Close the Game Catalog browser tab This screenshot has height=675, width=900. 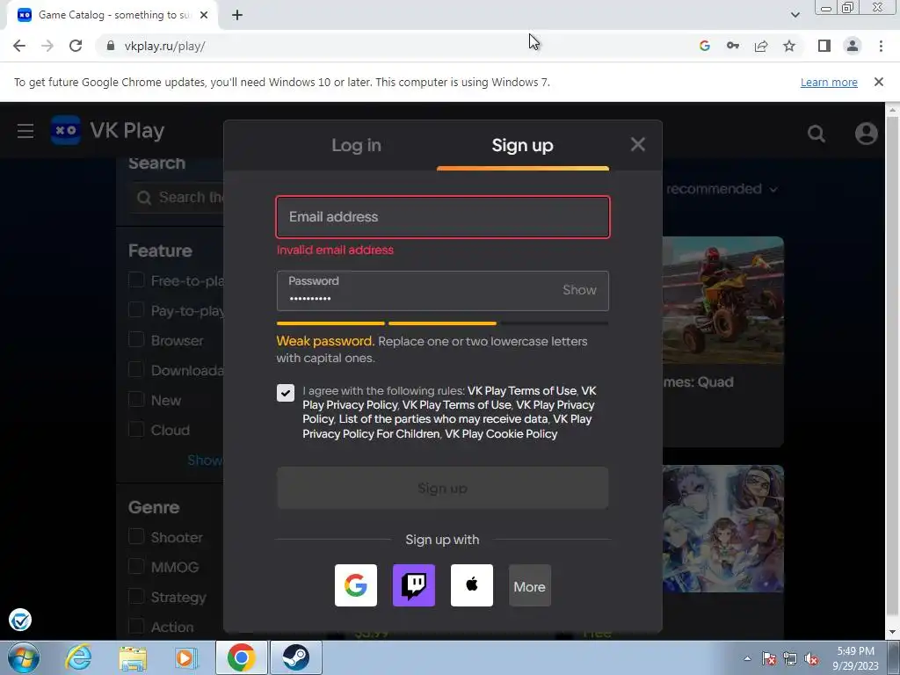[x=204, y=15]
